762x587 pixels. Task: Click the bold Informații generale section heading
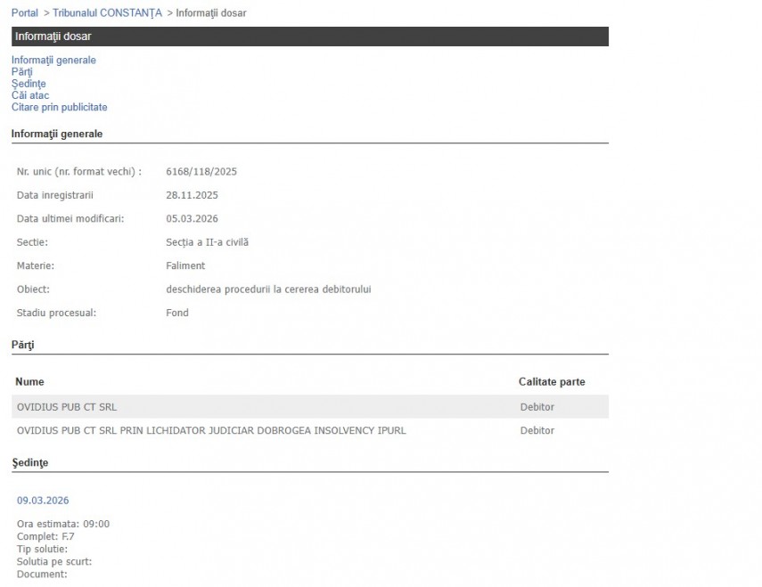click(x=57, y=135)
